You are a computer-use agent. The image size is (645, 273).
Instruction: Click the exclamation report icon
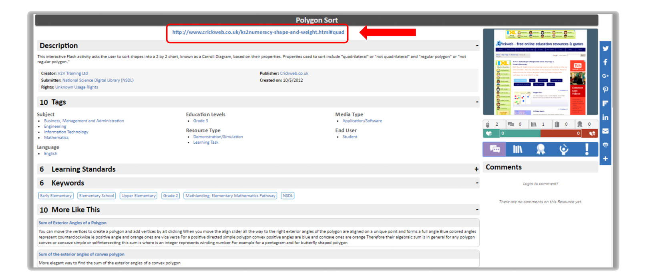(587, 149)
